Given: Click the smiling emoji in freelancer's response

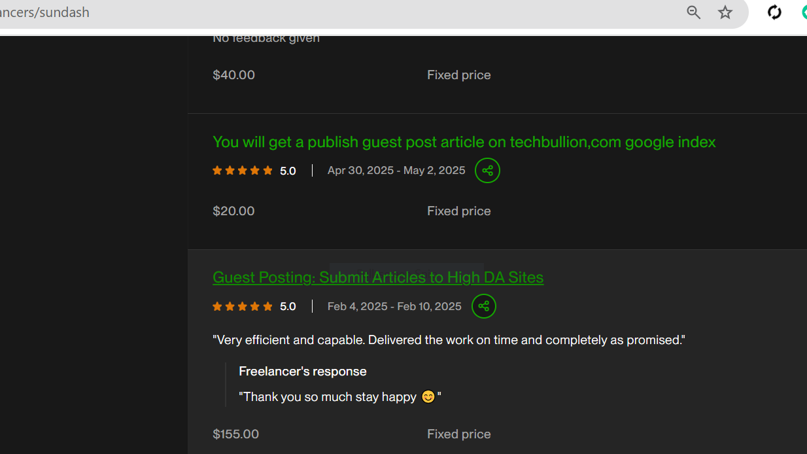Looking at the screenshot, I should [428, 396].
